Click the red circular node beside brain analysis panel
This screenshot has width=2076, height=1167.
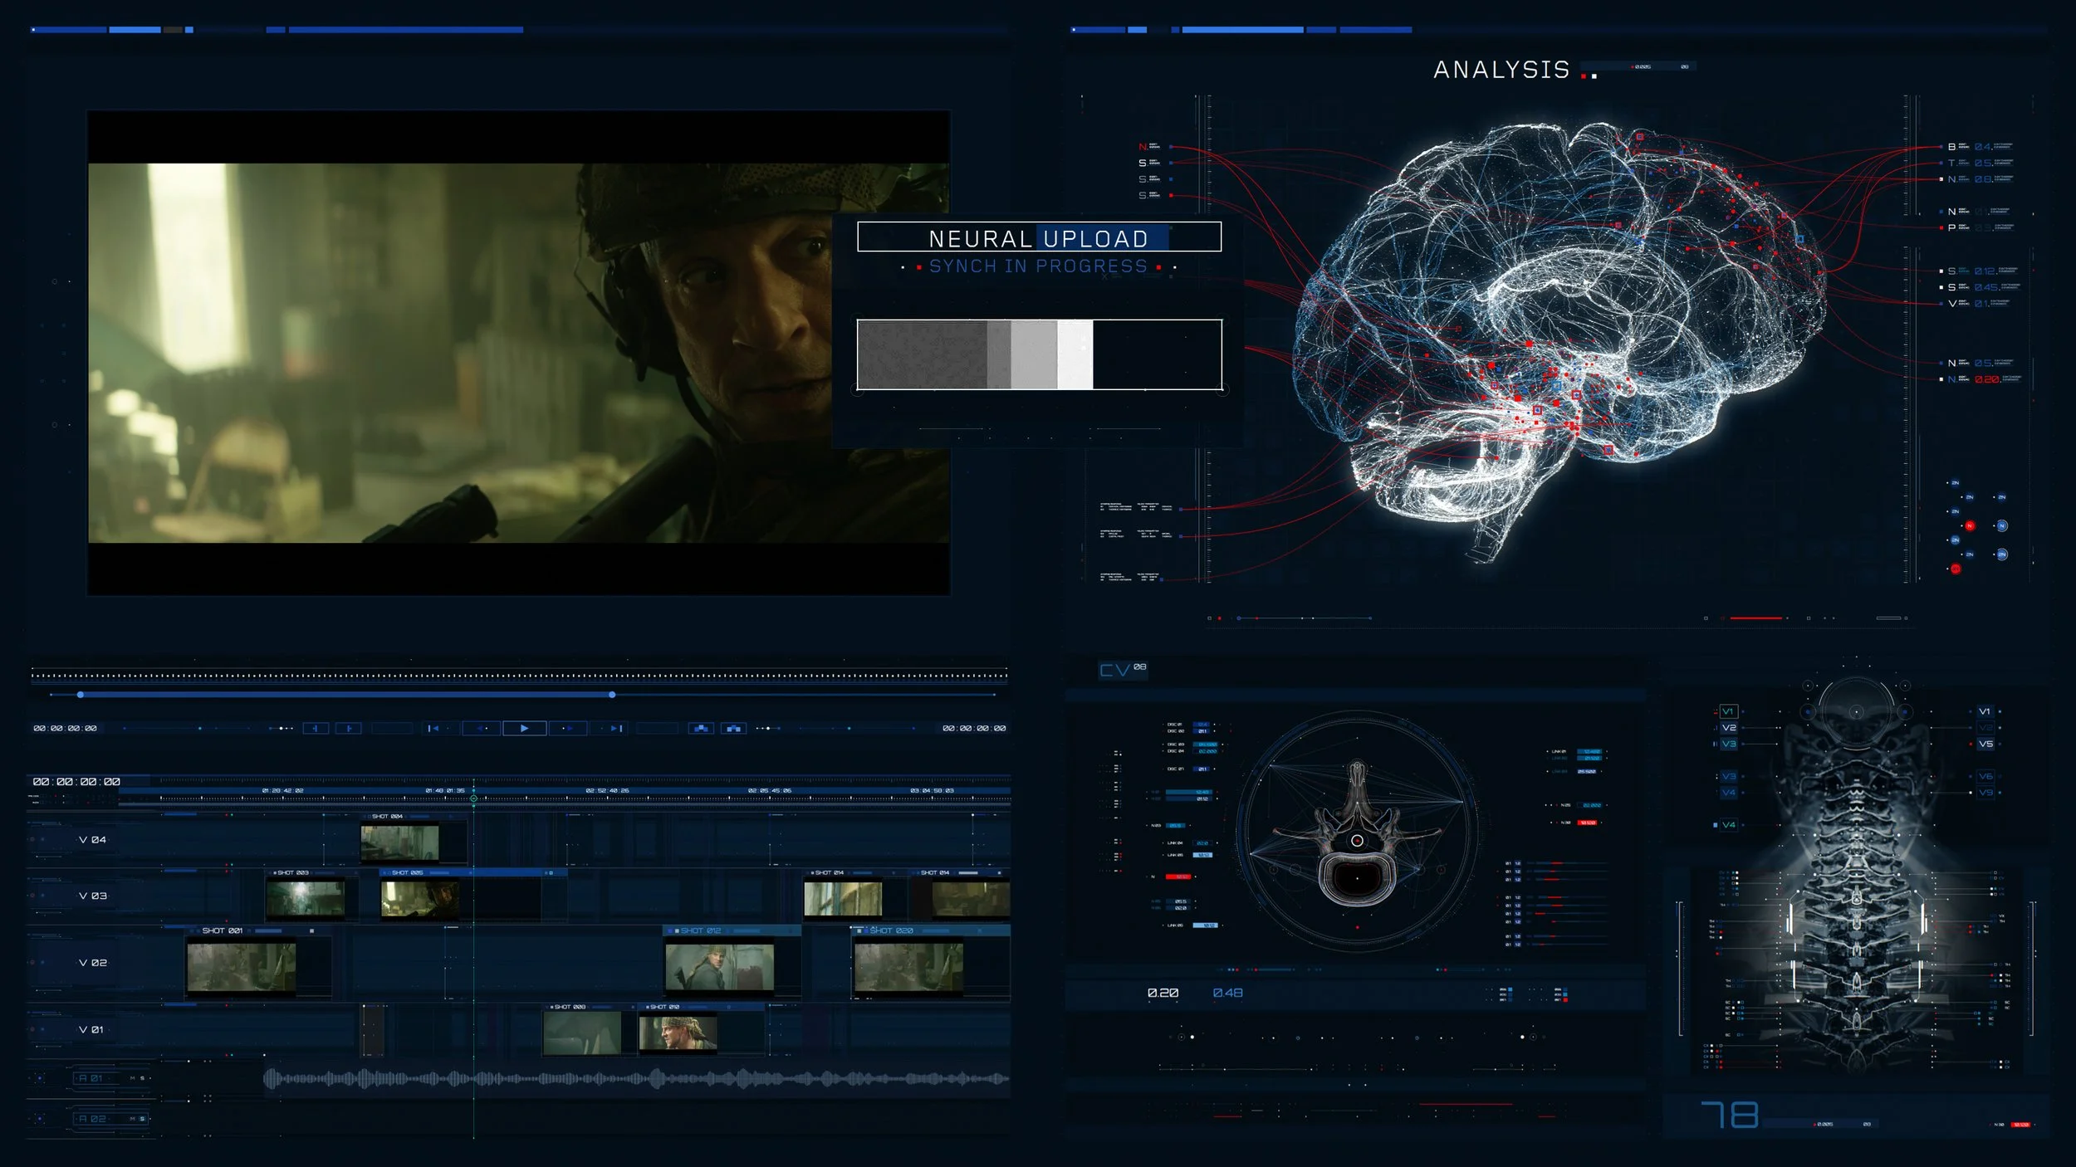[1970, 525]
